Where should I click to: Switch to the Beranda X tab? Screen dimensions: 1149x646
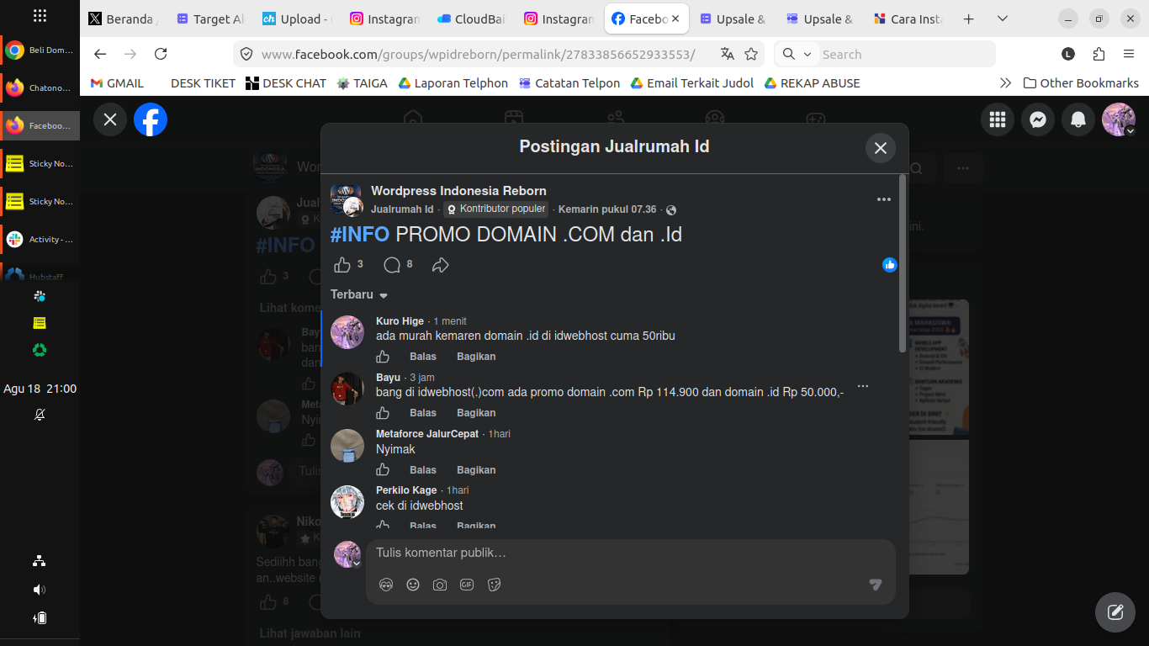pyautogui.click(x=124, y=19)
